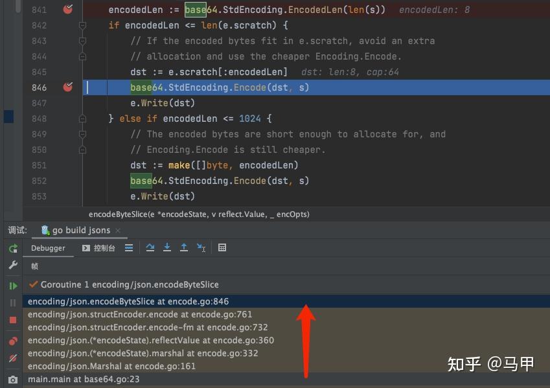
Task: Stop debugging with red square button
Action: [x=13, y=320]
